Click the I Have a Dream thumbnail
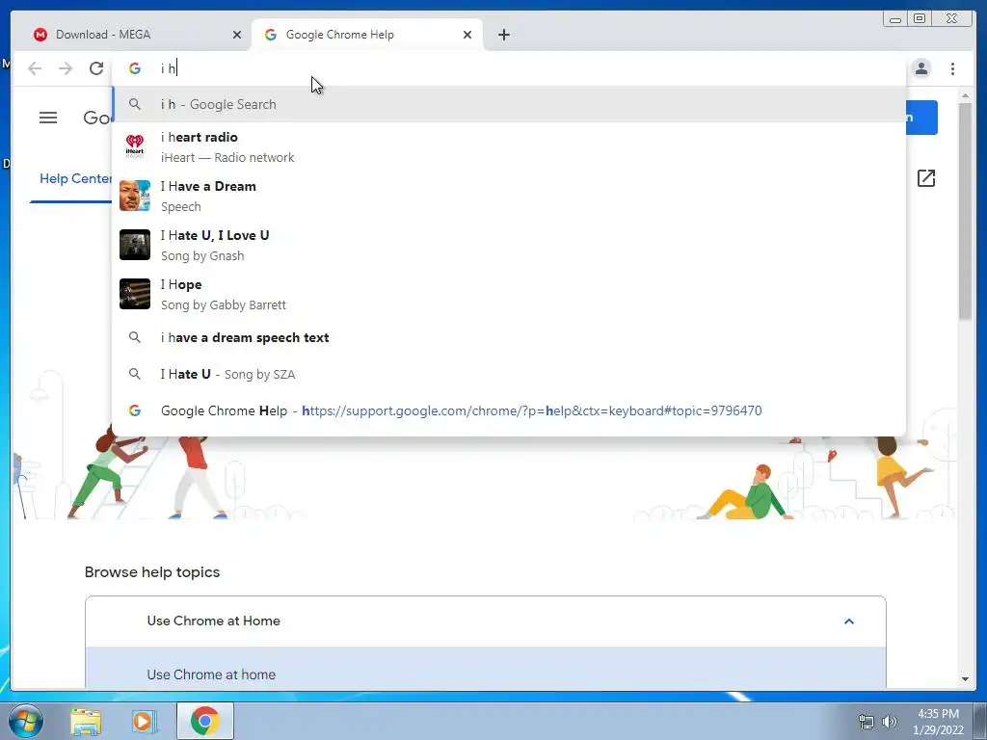 coord(135,196)
